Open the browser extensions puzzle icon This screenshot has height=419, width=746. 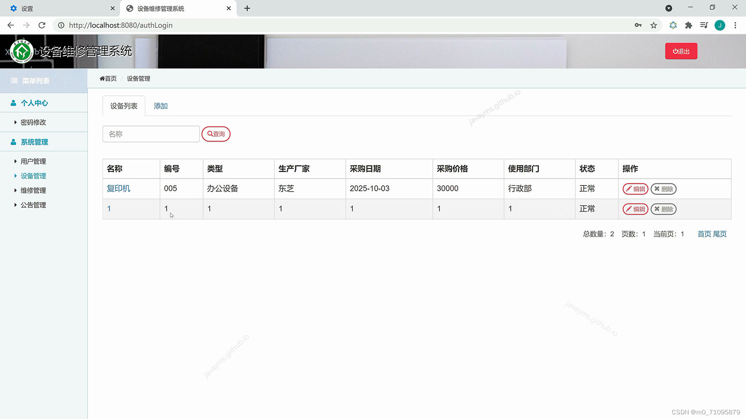[x=688, y=25]
